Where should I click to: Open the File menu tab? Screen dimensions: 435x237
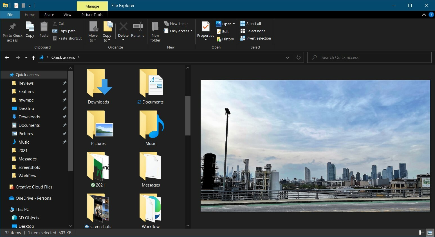10,15
